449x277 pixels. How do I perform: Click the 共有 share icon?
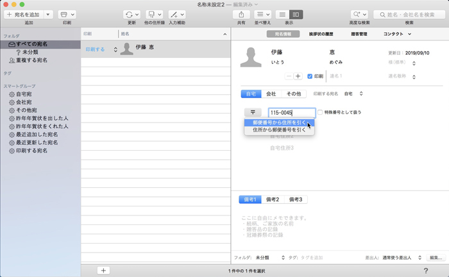pos(241,14)
